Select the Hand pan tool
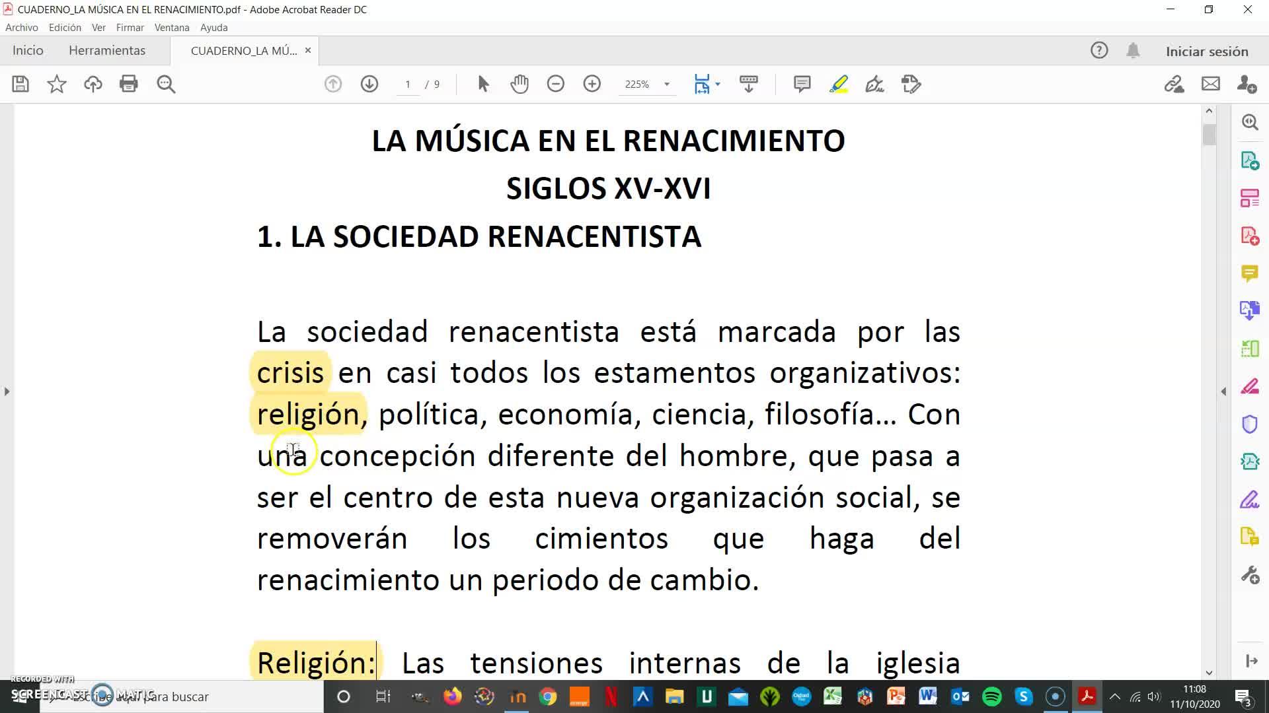 click(x=519, y=84)
